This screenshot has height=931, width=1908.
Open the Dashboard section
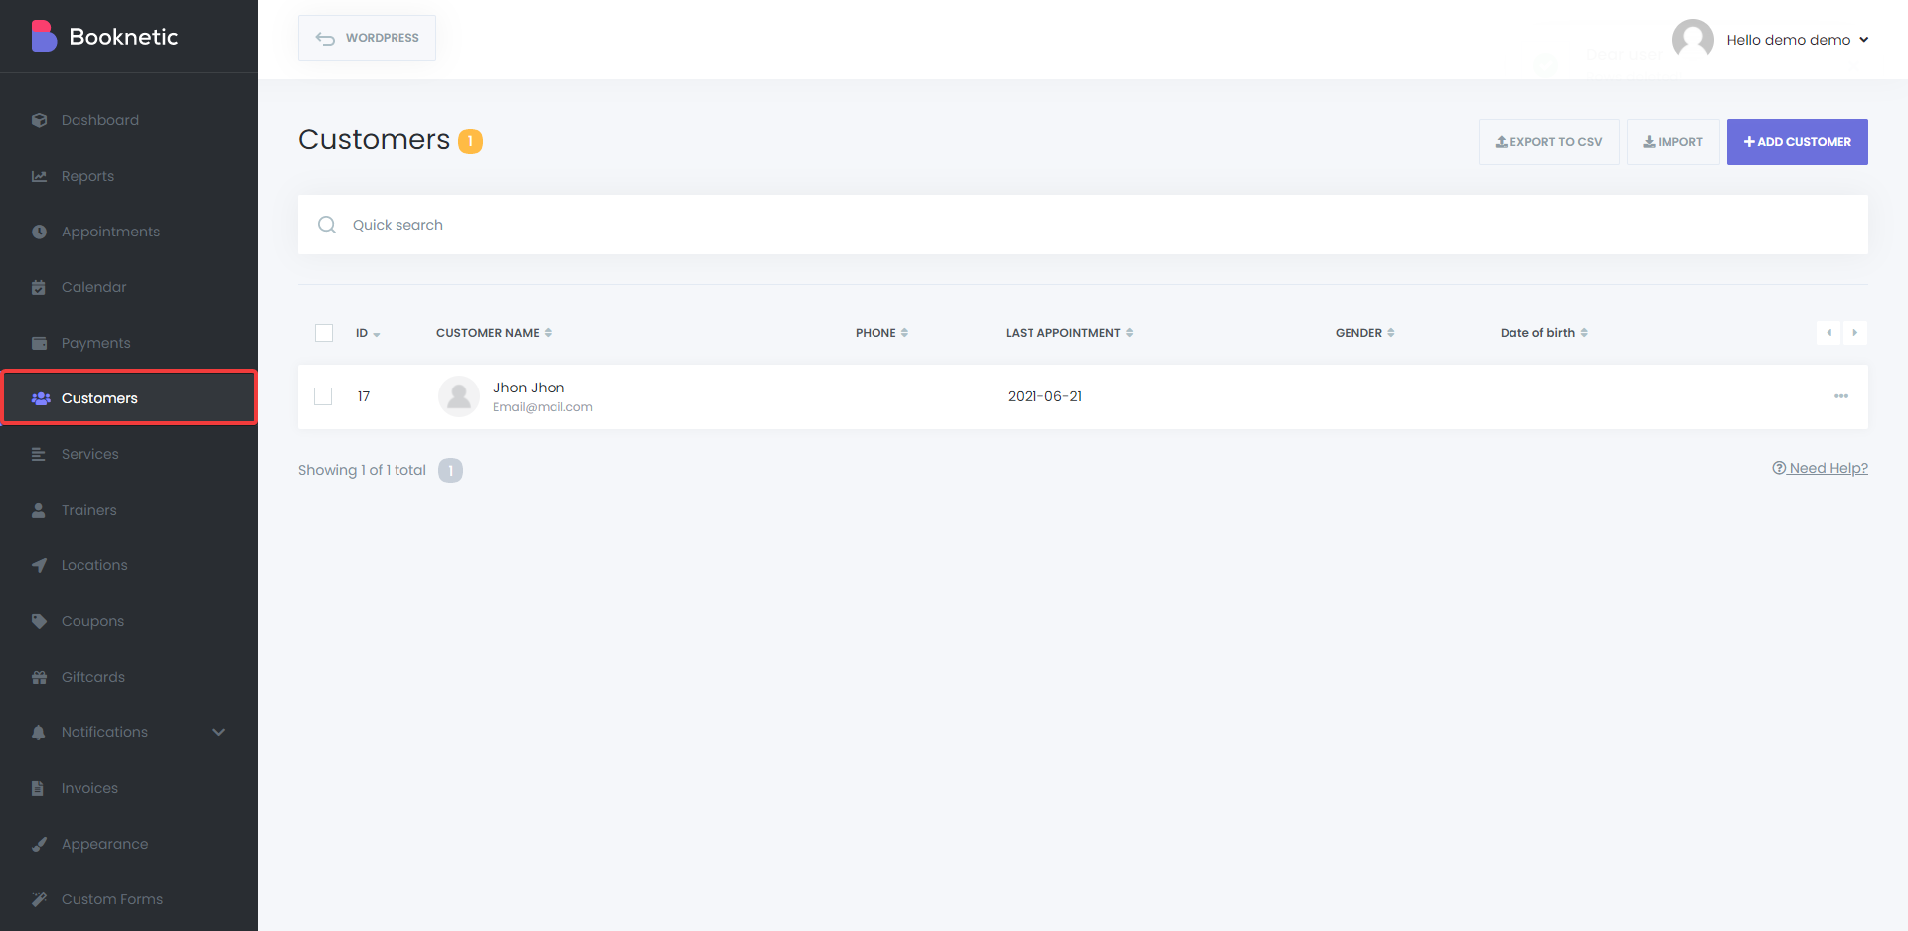(99, 119)
